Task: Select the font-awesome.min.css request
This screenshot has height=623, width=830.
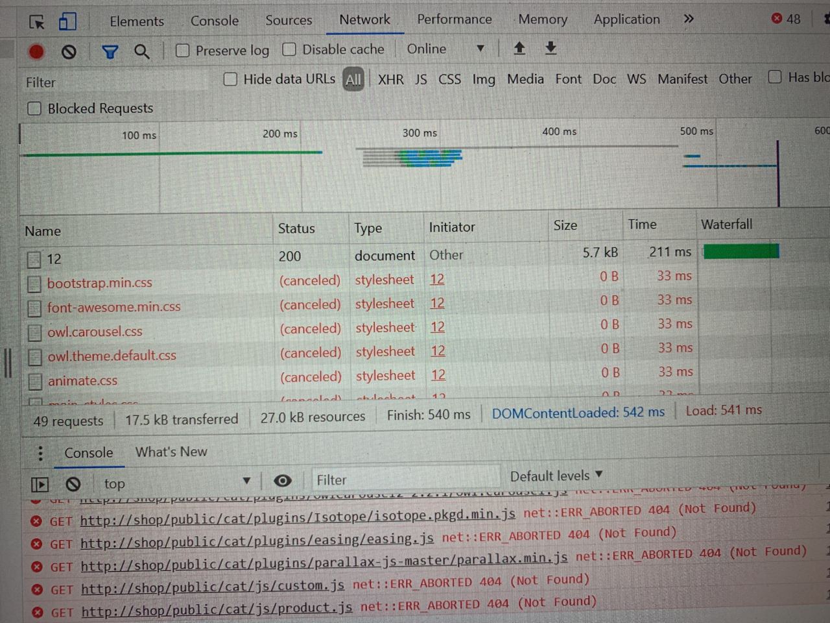Action: click(x=113, y=307)
